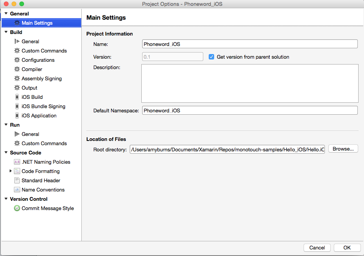
Task: Open the iOS Application settings page
Action: point(39,115)
